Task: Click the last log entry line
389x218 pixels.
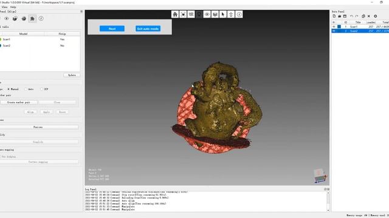Action: [109, 210]
